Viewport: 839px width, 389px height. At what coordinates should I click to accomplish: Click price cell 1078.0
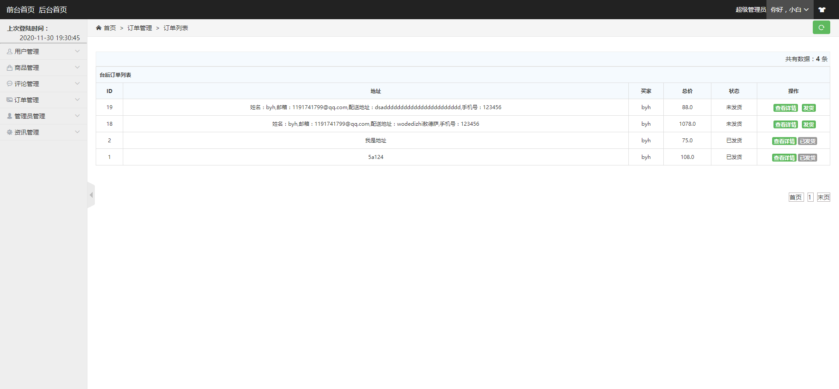click(687, 124)
